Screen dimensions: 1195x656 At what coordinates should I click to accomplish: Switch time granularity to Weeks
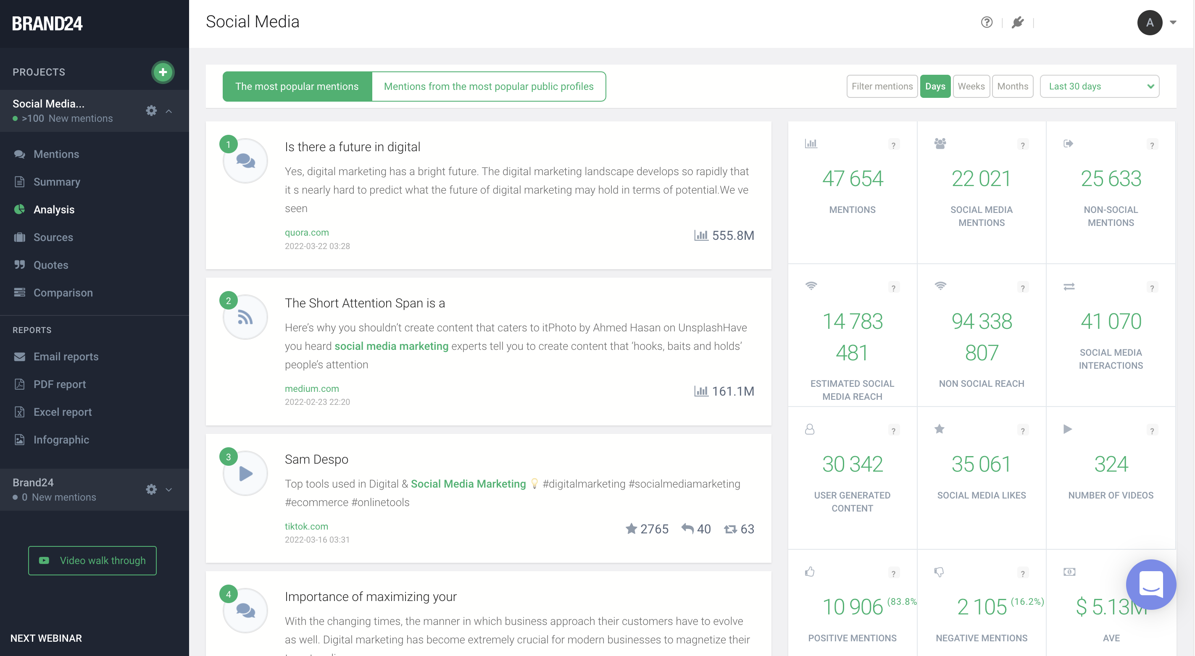click(971, 86)
